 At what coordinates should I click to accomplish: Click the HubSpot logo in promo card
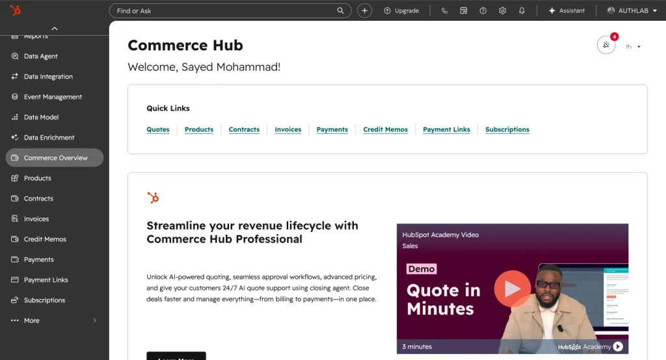click(153, 198)
